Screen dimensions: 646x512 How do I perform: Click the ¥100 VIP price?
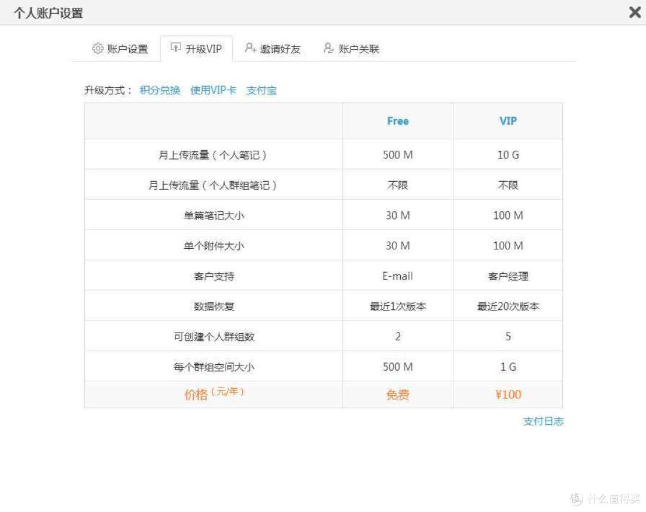click(508, 395)
